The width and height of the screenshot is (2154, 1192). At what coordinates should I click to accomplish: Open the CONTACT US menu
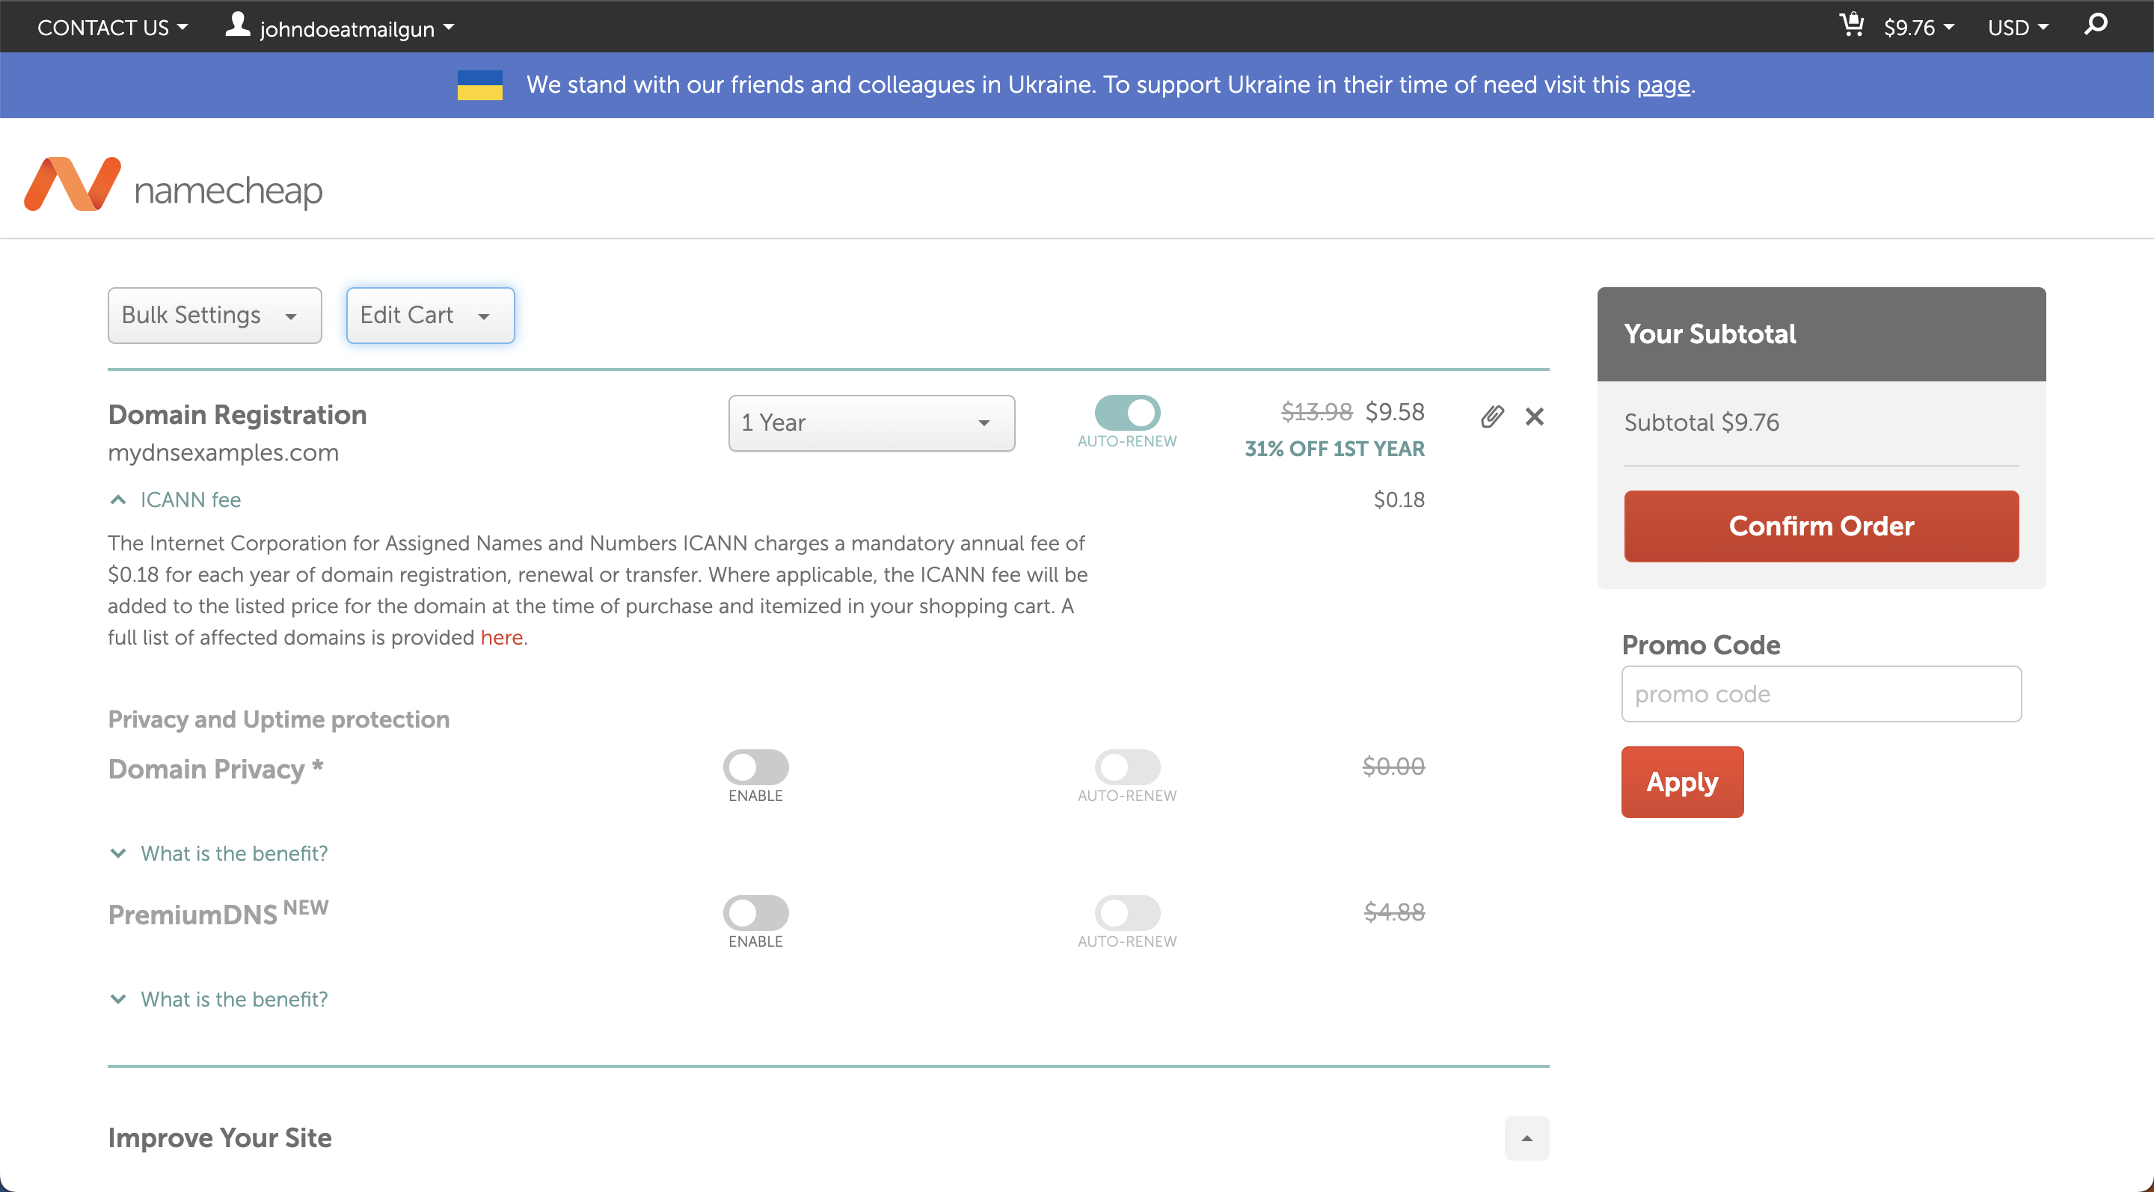[x=112, y=28]
